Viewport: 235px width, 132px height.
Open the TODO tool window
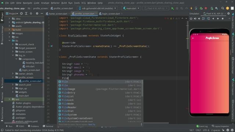(x=20, y=126)
